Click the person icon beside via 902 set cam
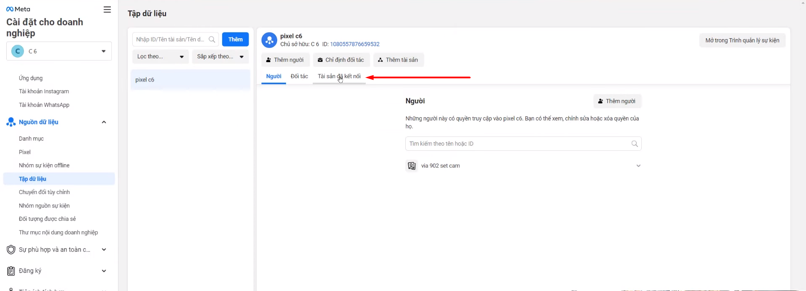 [x=412, y=166]
